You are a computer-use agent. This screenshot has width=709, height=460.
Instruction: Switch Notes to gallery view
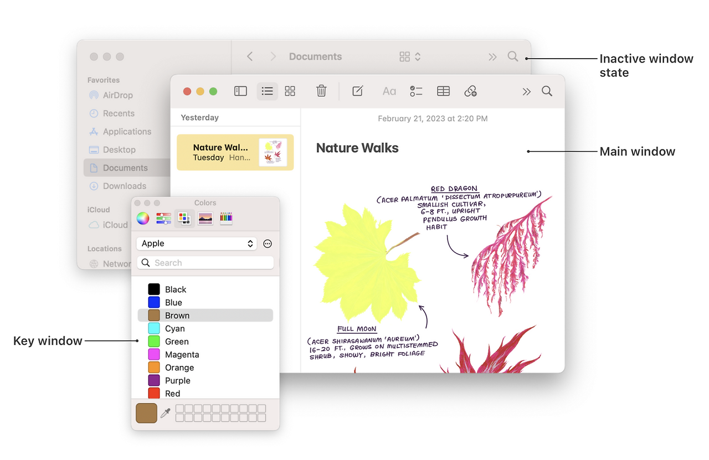[x=290, y=91]
